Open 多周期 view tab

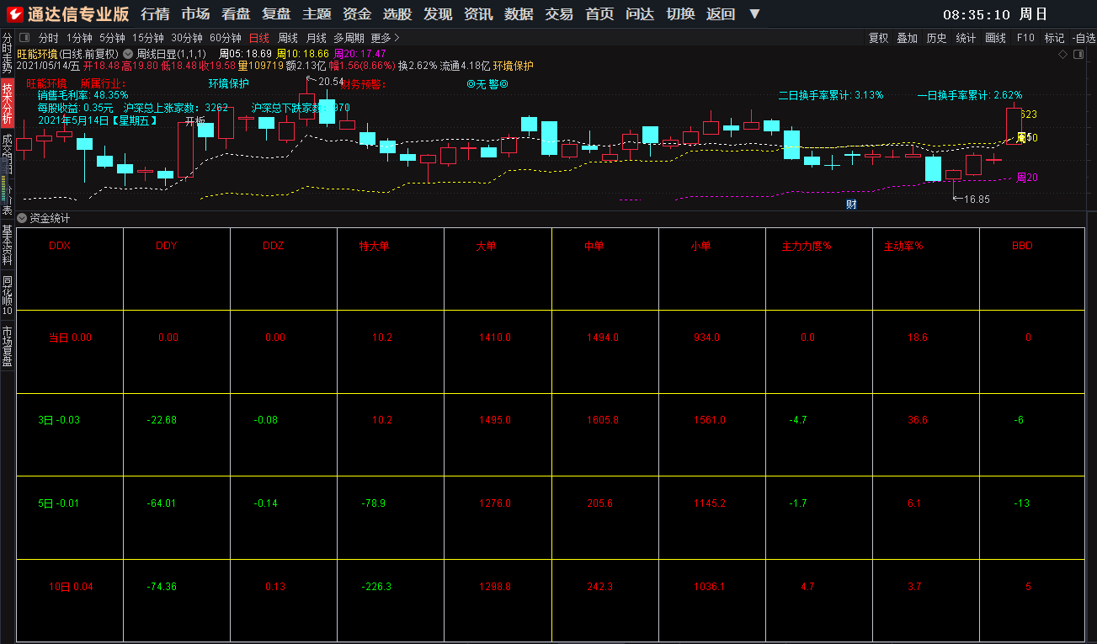tap(349, 38)
